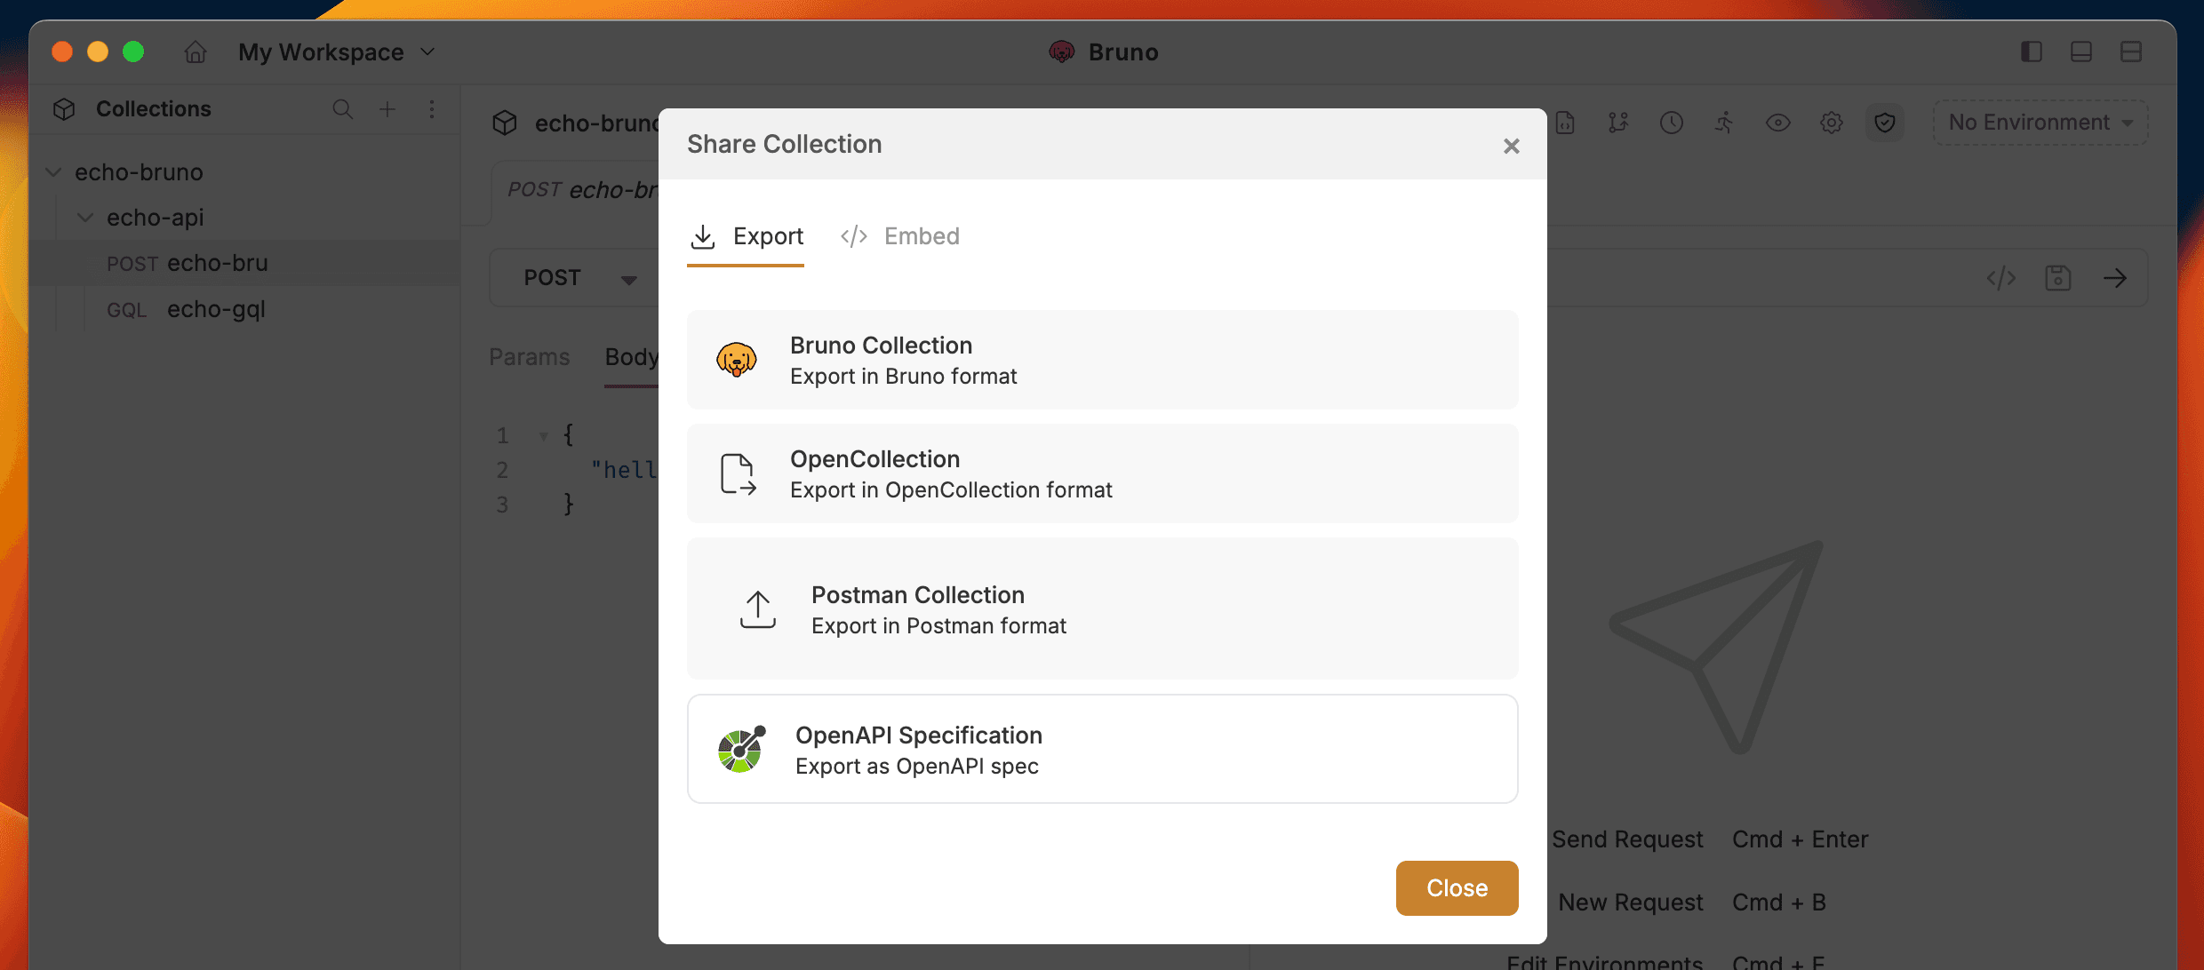The height and width of the screenshot is (970, 2204).
Task: Toggle sidebar layout icon in title bar
Action: 2031,52
